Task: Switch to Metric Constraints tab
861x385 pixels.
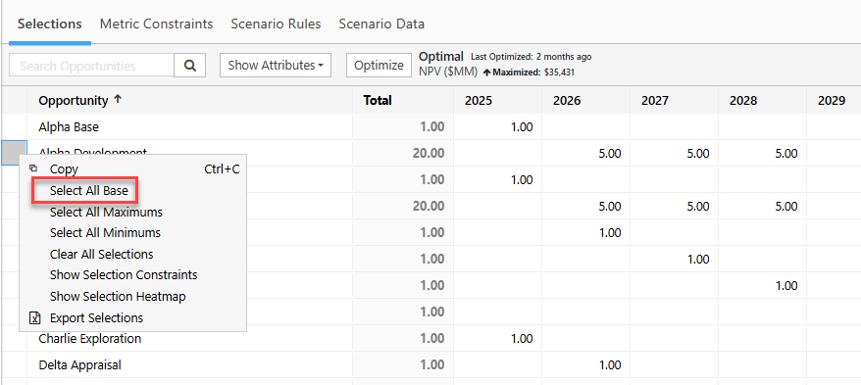Action: click(157, 24)
